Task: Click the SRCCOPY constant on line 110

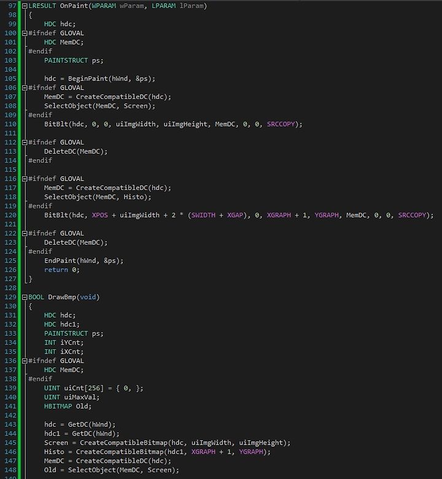Action: click(281, 124)
